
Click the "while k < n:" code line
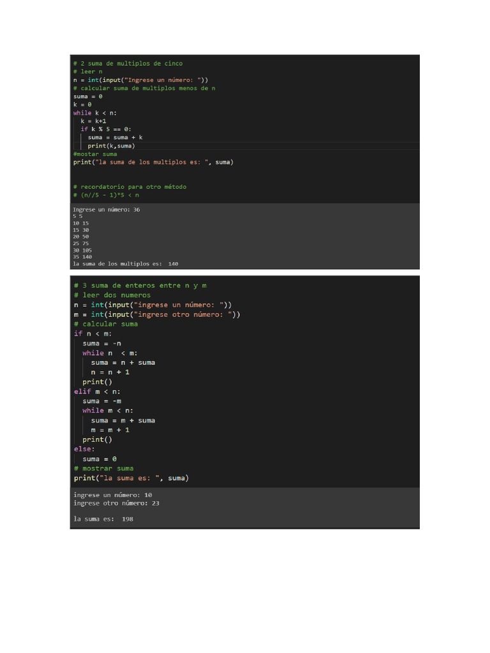pyautogui.click(x=96, y=113)
